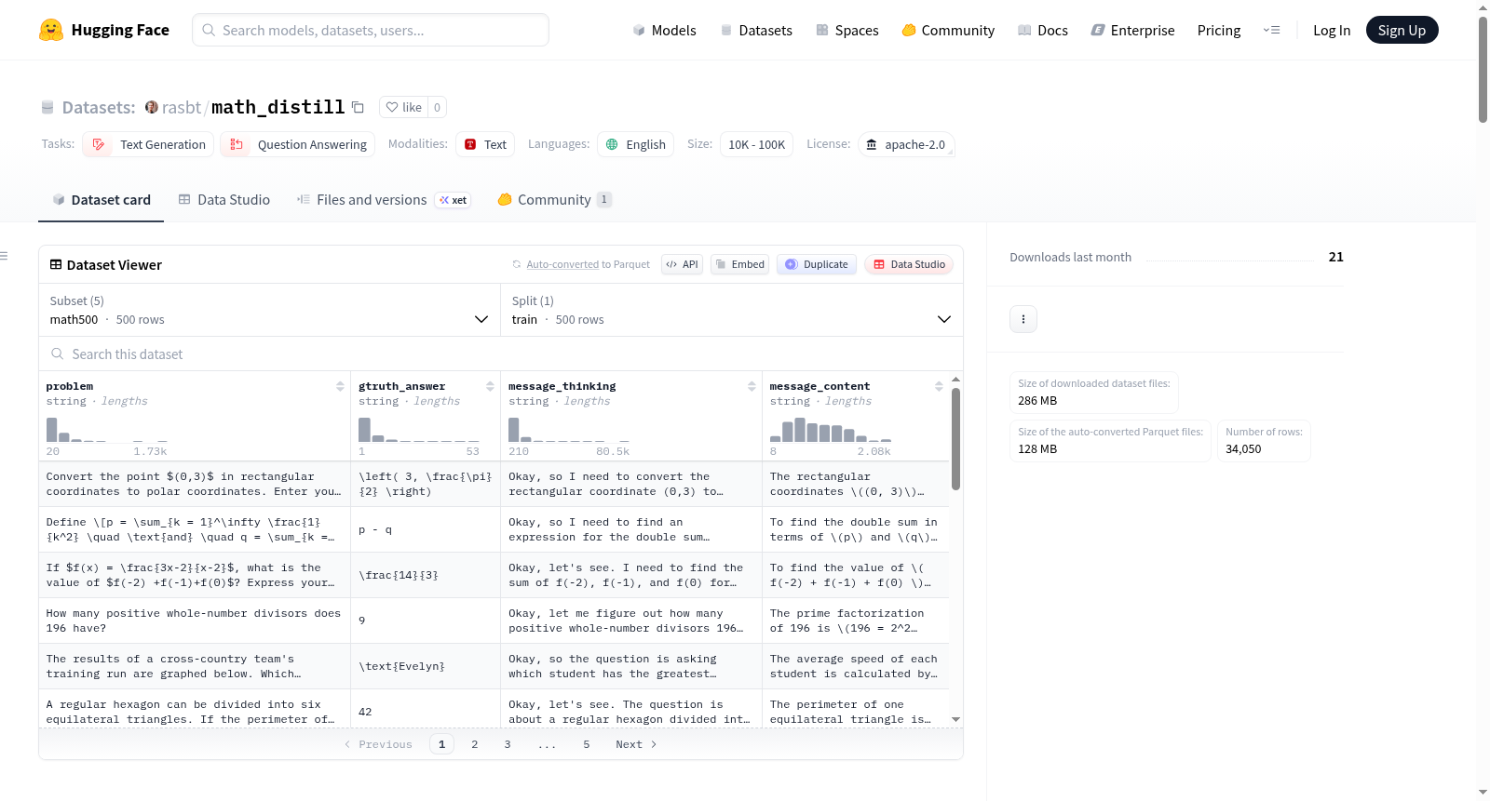
Task: Click the 'p - q' answer cell
Action: pos(426,529)
